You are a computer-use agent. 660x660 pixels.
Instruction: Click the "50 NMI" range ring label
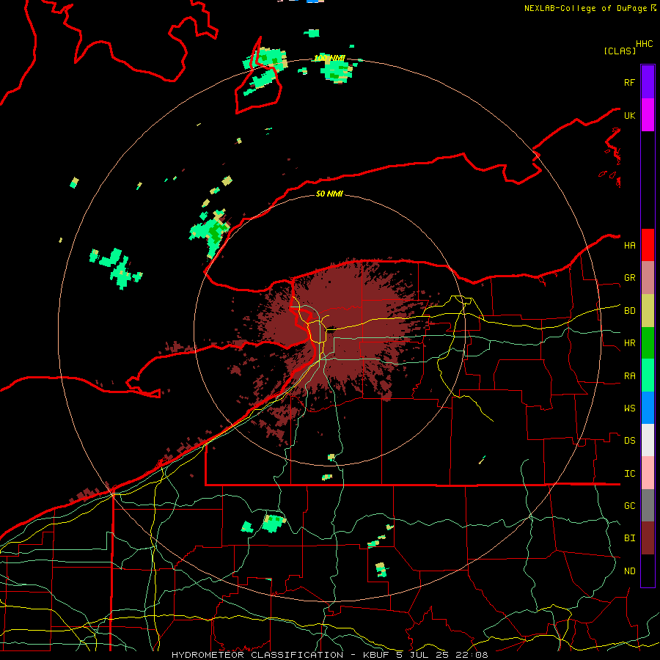tap(329, 194)
